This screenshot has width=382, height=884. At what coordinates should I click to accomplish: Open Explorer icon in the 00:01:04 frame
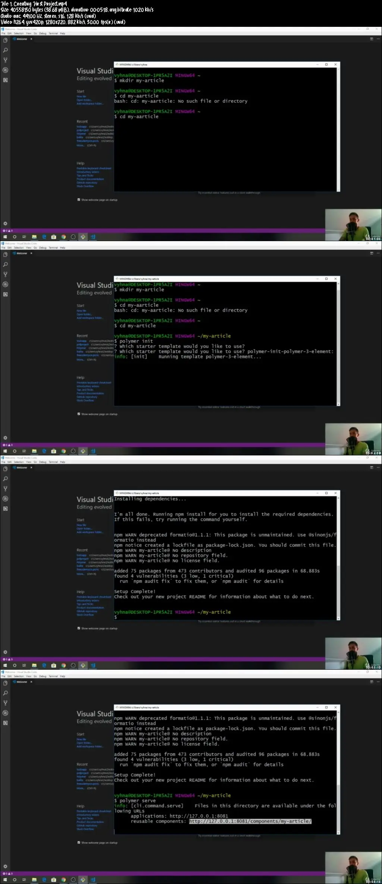click(x=5, y=40)
